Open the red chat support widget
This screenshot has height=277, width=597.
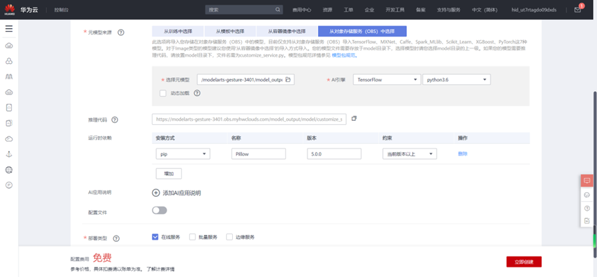pos(587,180)
